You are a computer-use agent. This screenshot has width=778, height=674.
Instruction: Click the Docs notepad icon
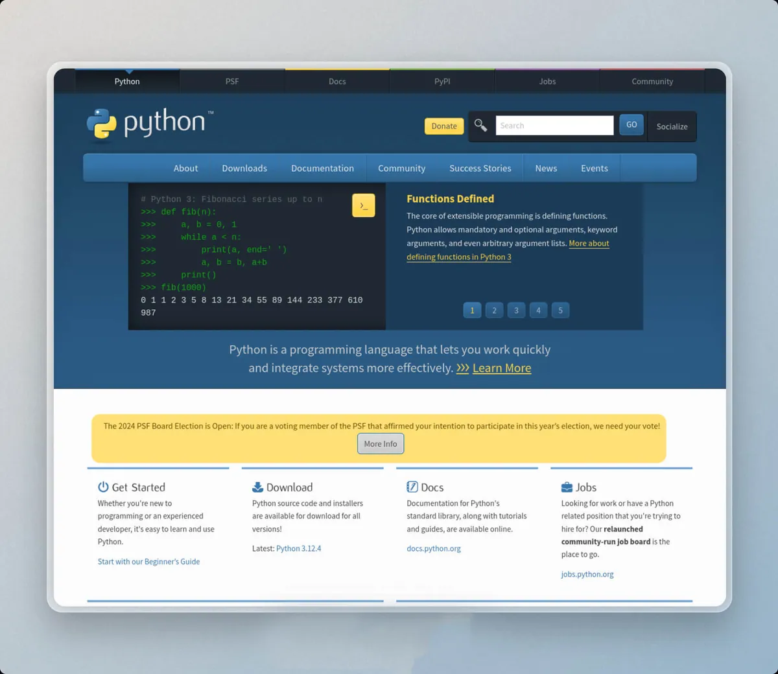tap(412, 487)
